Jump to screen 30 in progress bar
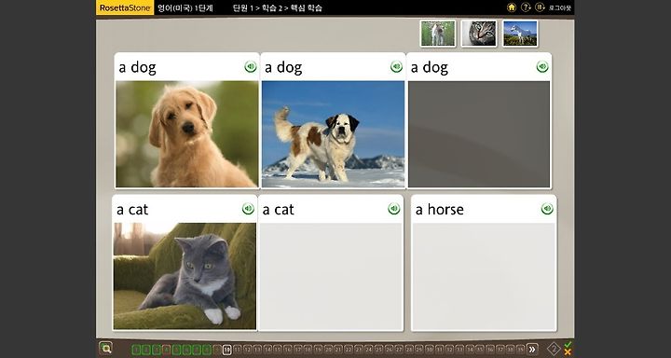This screenshot has width=671, height=358. coord(429,350)
